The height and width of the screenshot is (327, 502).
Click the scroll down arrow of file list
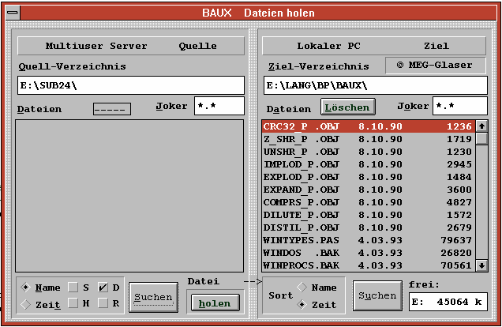[481, 265]
